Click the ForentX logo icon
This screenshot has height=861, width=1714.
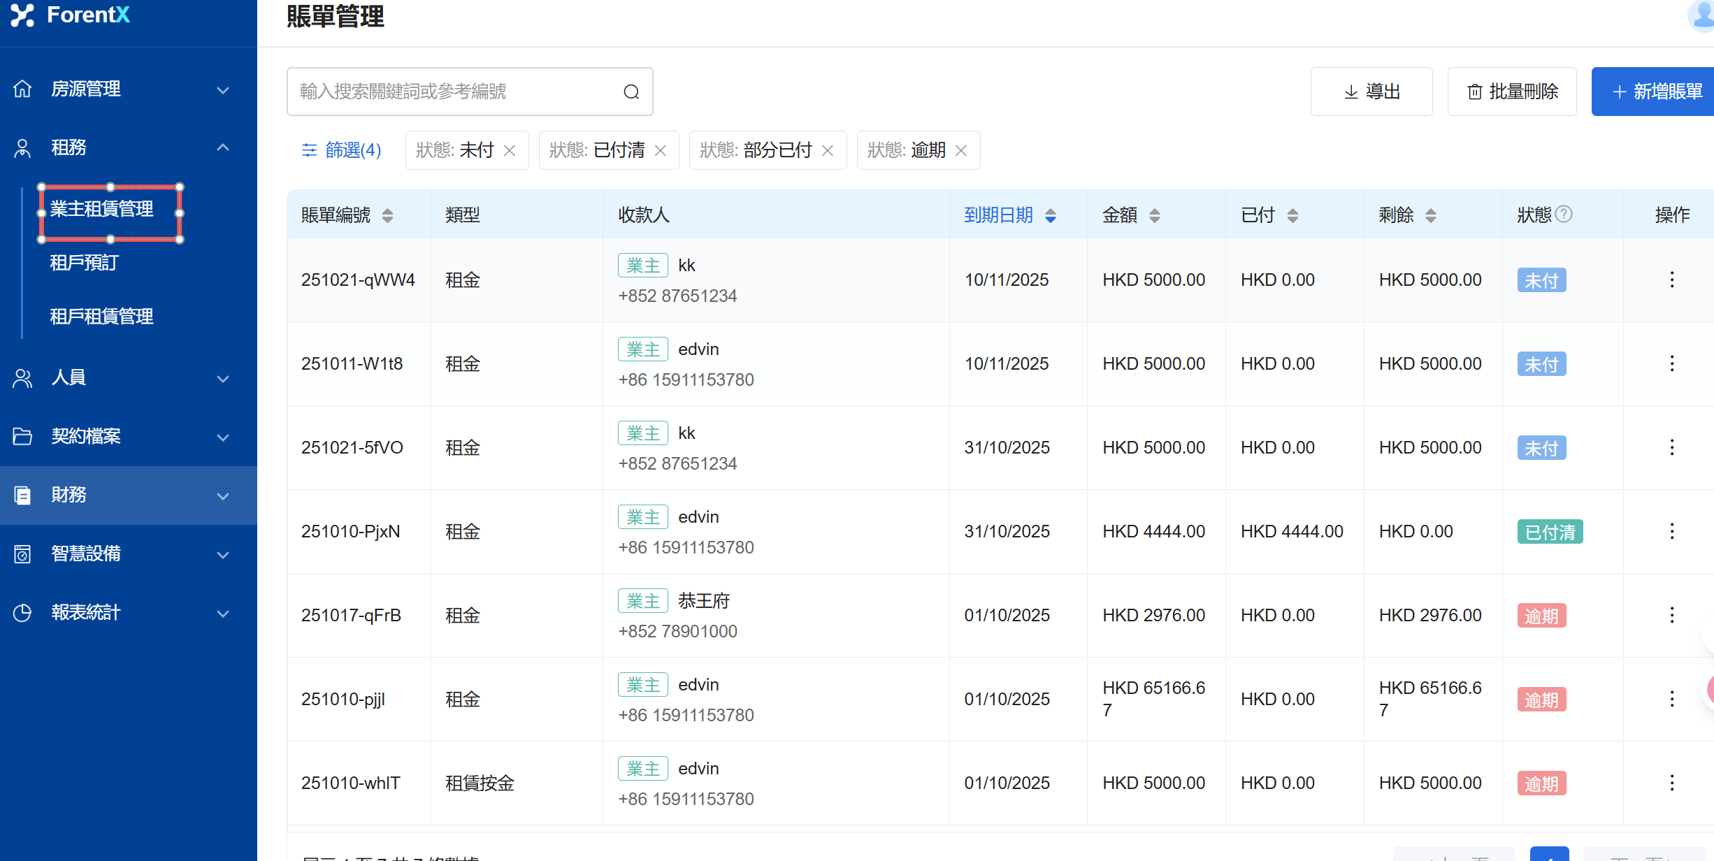point(22,15)
